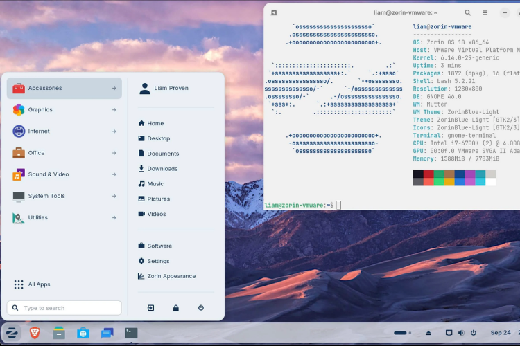
Task: Expand the System Tools arrow
Action: coord(114,196)
